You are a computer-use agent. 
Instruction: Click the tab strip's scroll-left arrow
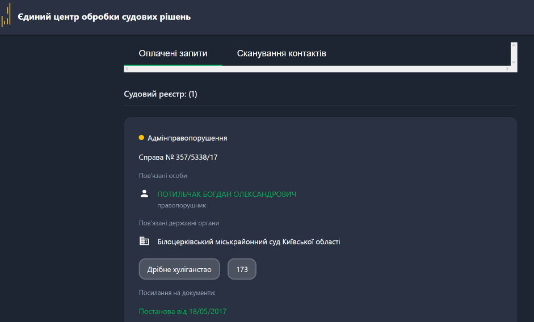tap(127, 69)
